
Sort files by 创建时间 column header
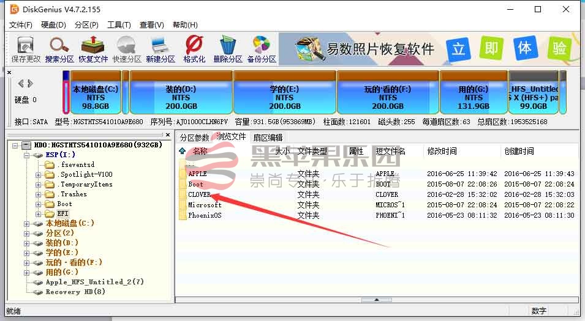(x=519, y=151)
